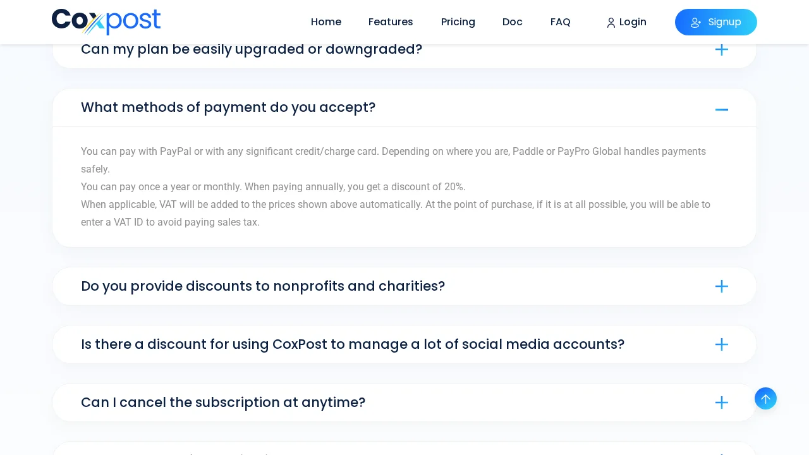Click the user icon next to Login

click(611, 23)
